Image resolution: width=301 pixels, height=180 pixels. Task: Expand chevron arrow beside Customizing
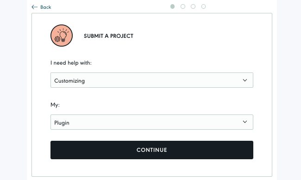pos(245,80)
